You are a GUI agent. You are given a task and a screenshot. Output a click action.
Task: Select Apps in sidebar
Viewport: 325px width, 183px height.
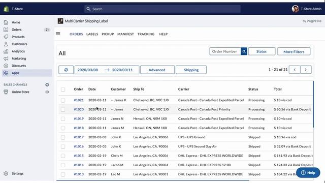[27, 73]
